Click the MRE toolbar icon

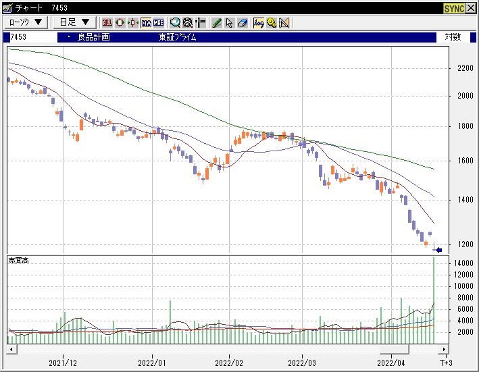(x=158, y=22)
